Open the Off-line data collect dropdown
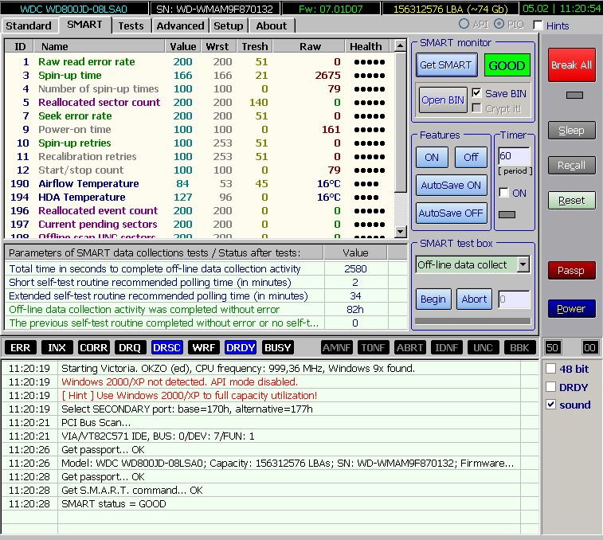603x540 pixels. point(523,264)
